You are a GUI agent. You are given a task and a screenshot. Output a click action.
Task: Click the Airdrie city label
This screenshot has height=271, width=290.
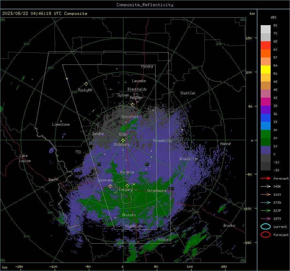click(127, 172)
